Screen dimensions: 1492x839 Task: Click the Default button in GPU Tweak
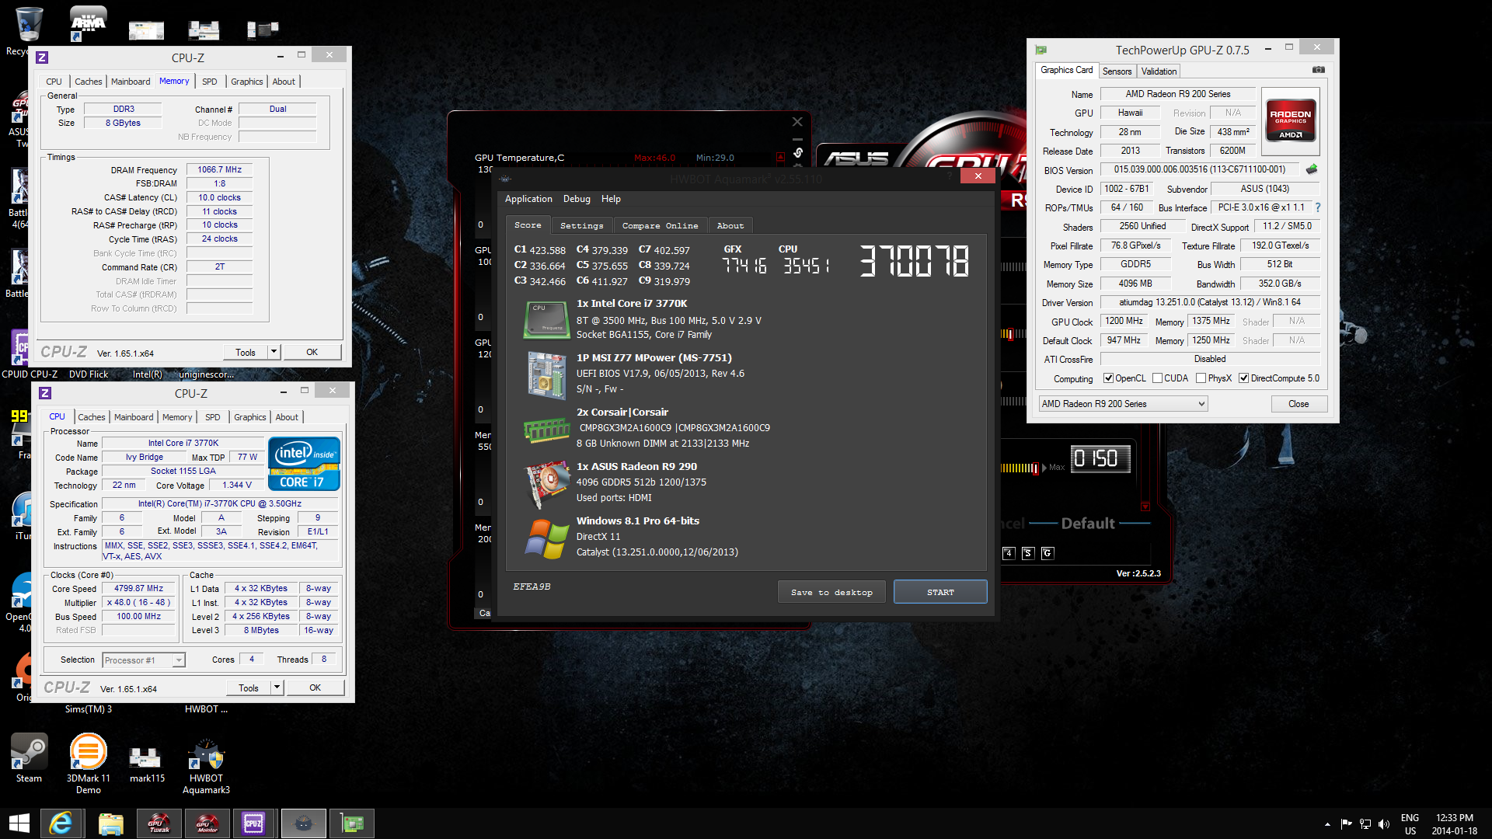click(x=1088, y=524)
